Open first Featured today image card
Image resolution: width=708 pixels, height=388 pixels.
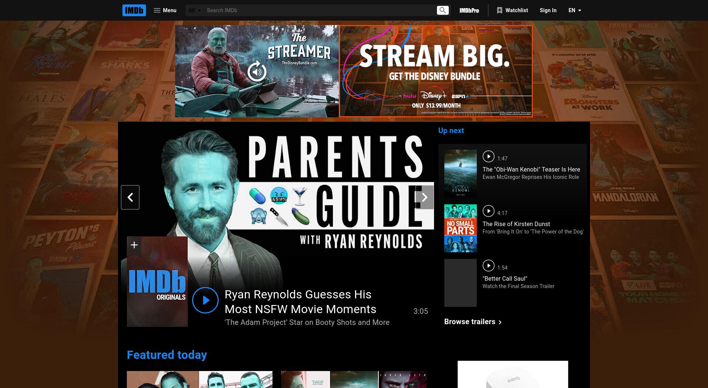coord(199,380)
